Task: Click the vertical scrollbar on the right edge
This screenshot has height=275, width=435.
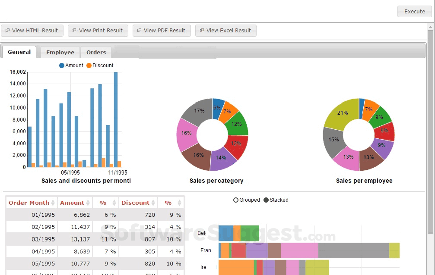Action: (x=431, y=129)
